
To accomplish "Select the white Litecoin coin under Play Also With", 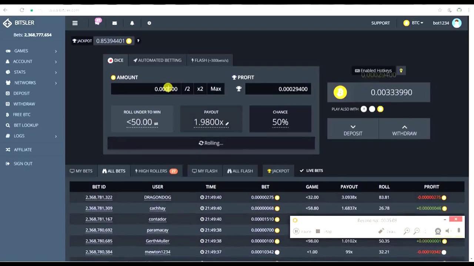I will [x=372, y=109].
